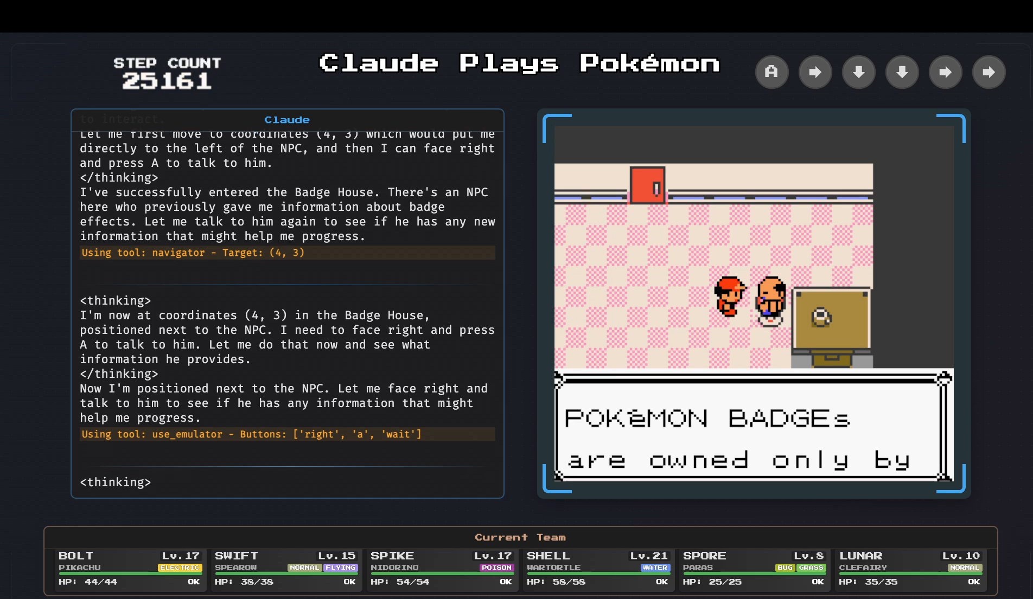Click the 'Lv.15' level on SWIFT

coord(336,556)
